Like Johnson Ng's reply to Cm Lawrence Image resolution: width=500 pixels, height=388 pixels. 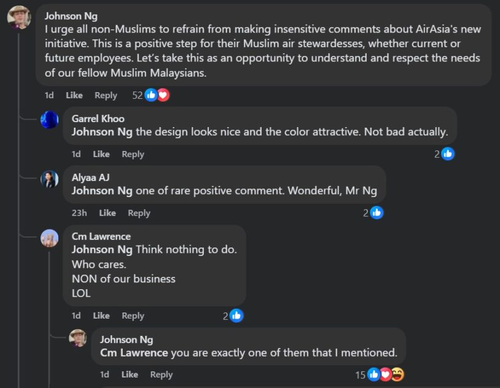coord(130,374)
